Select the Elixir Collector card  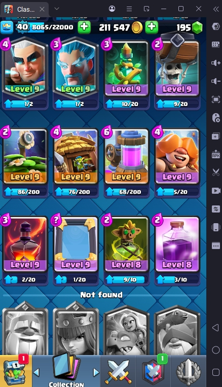pos(126,157)
